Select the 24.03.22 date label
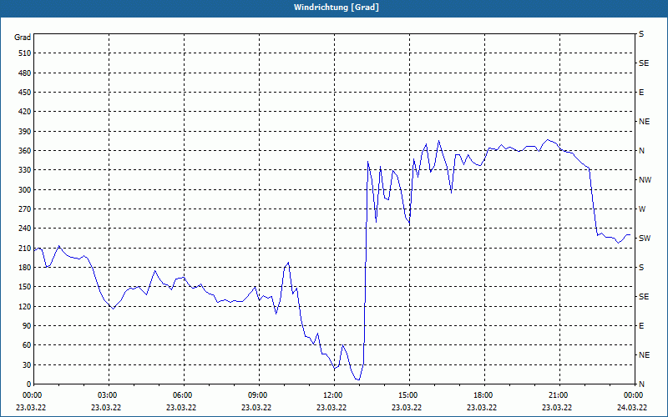This screenshot has height=417, width=668. (x=632, y=408)
